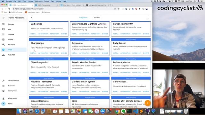View information for Floureon Thermostat
The width and height of the screenshot is (205, 115).
pos(43,92)
